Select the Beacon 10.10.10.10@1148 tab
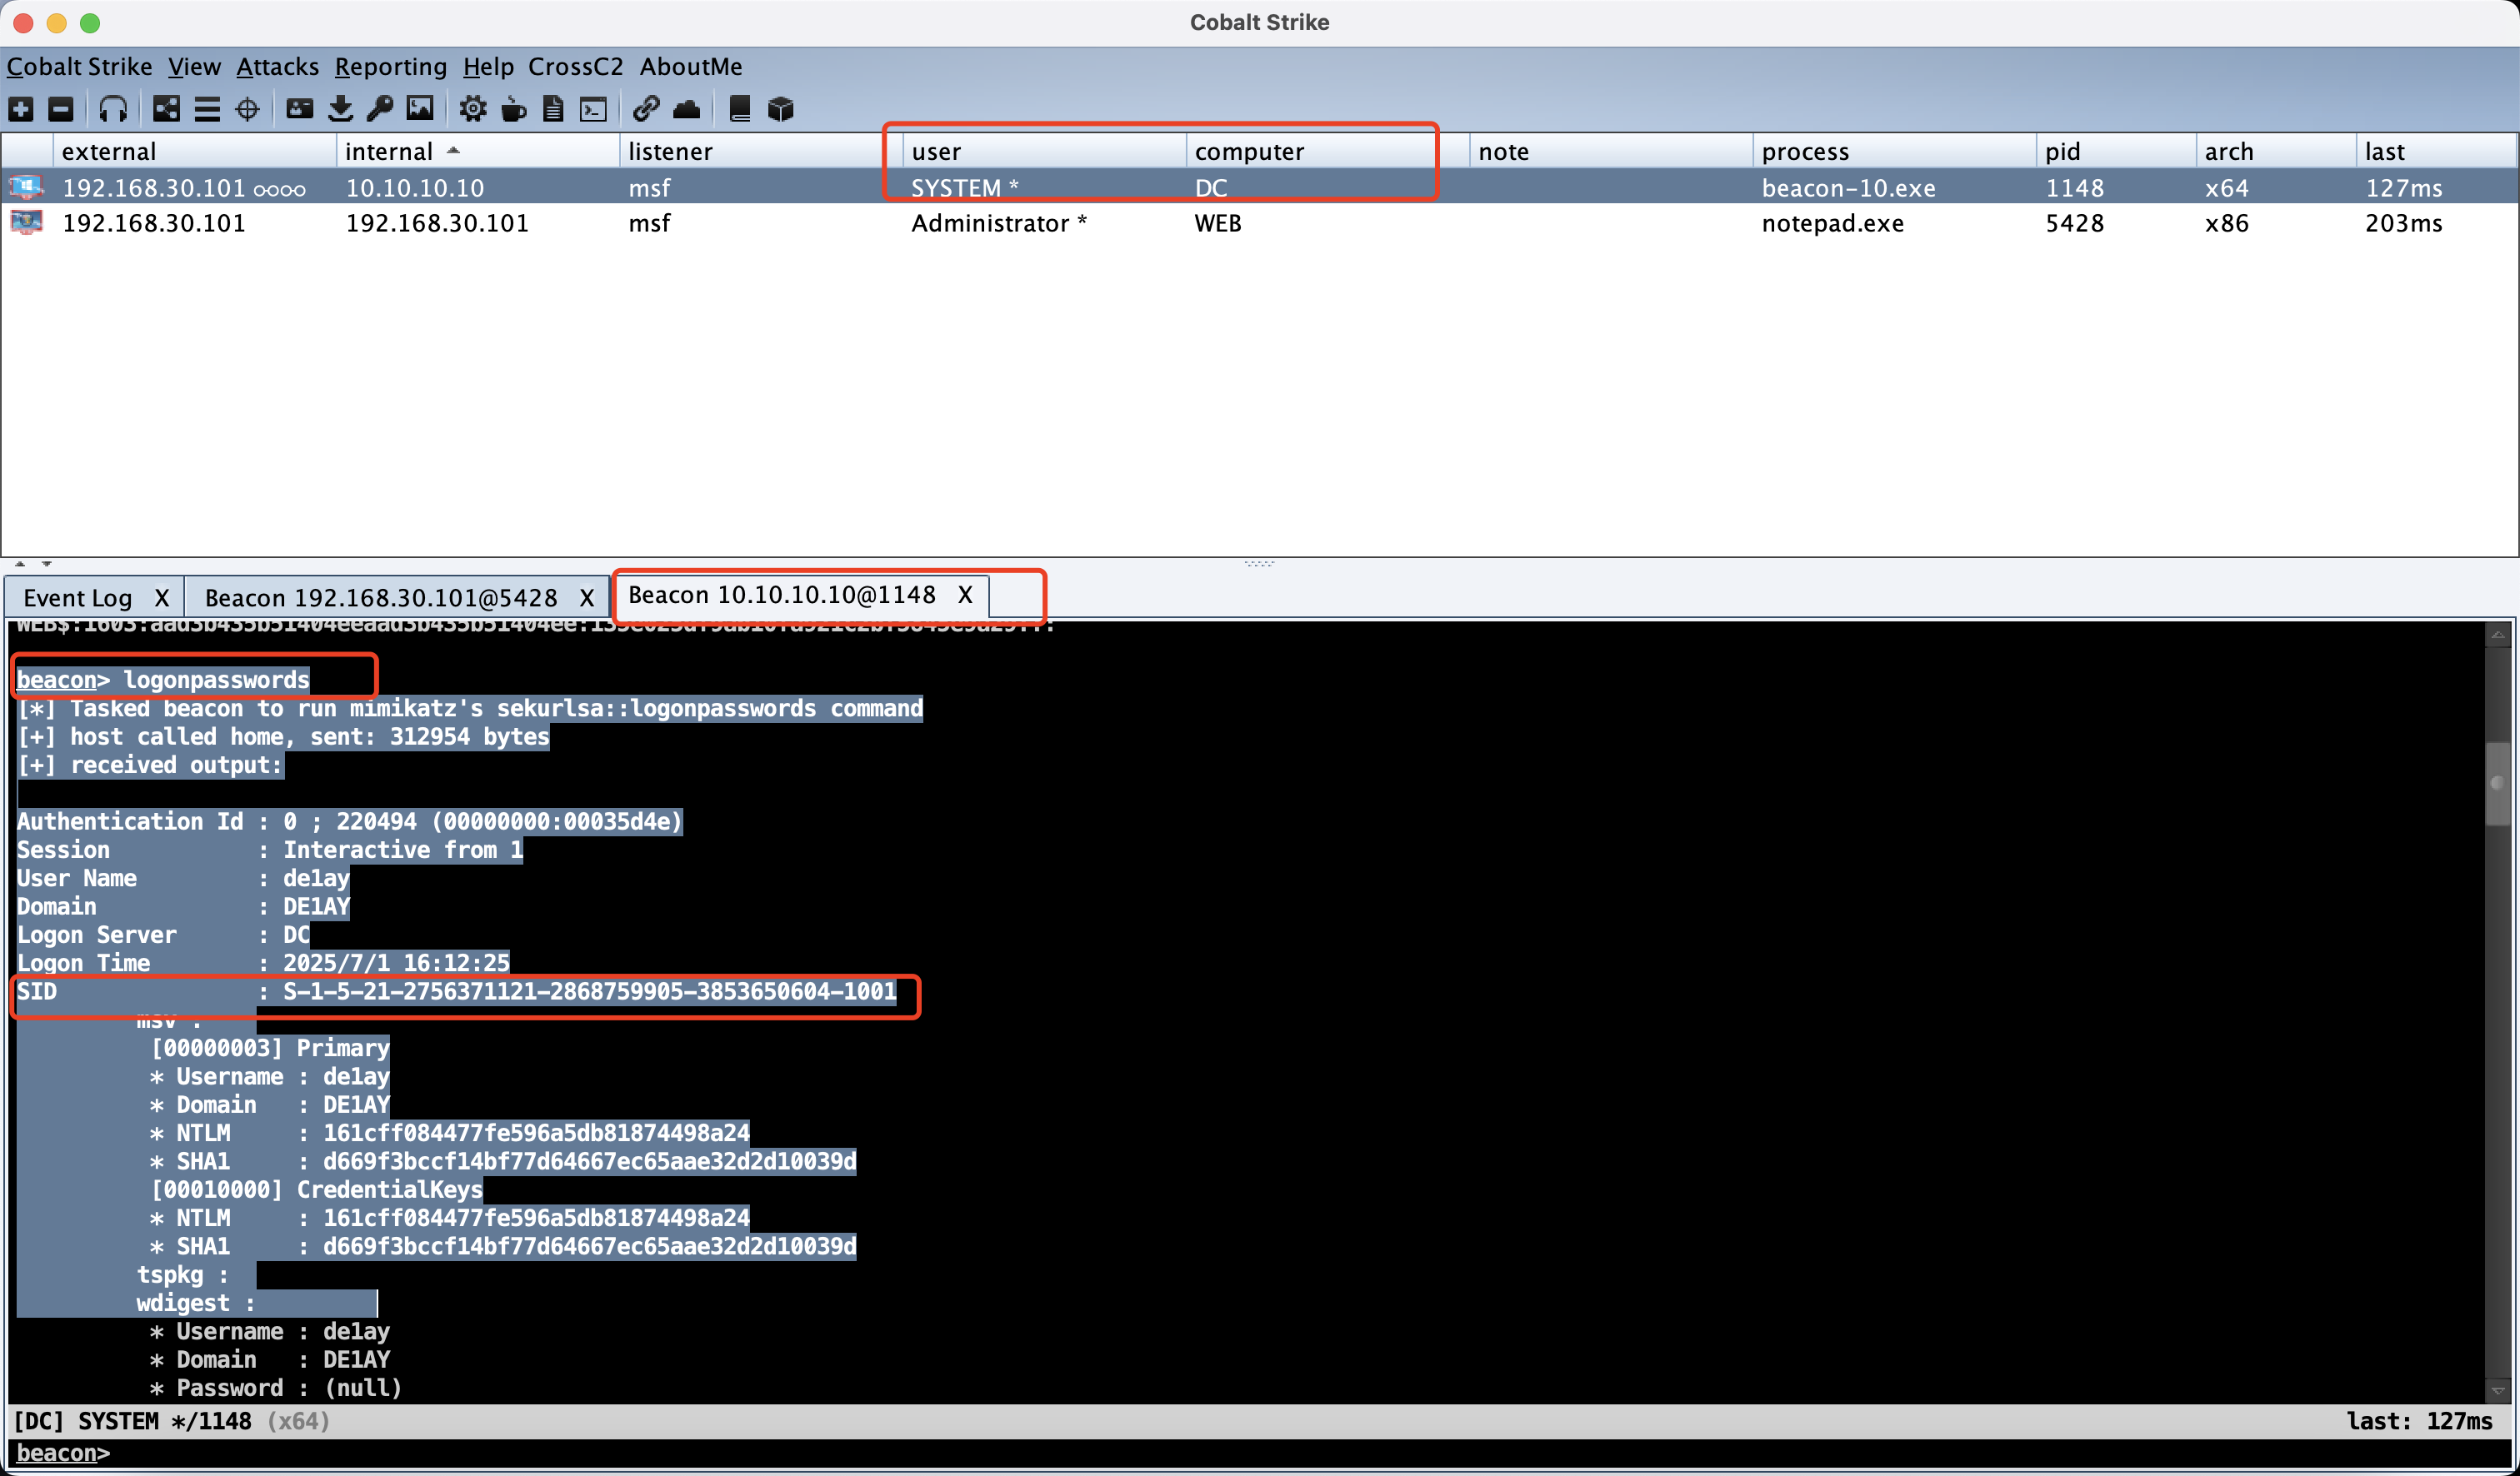 782,595
